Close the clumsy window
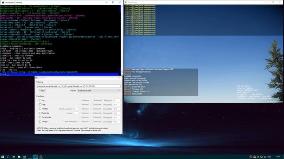This screenshot has width=284, height=159. coord(119,78)
